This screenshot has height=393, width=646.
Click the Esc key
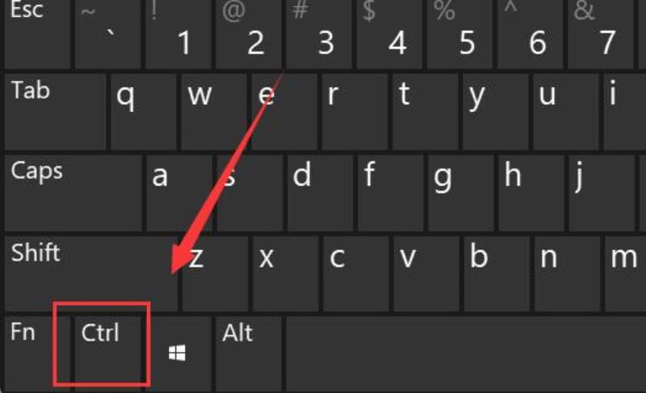pyautogui.click(x=37, y=34)
